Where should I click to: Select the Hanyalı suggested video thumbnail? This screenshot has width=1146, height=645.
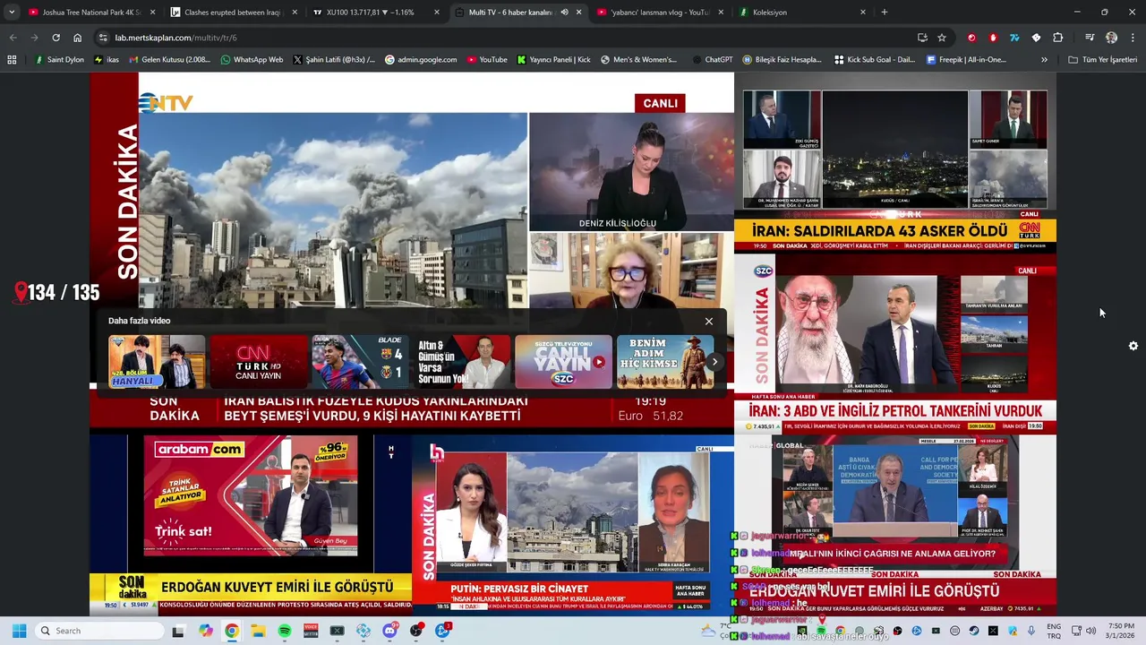157,362
